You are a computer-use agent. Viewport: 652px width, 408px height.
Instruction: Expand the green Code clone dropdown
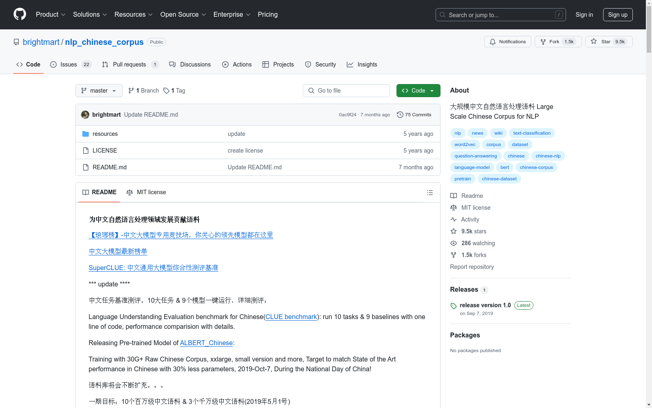[419, 91]
